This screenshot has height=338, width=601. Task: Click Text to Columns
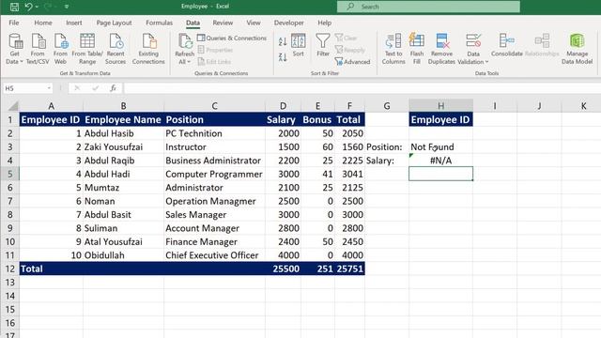393,49
